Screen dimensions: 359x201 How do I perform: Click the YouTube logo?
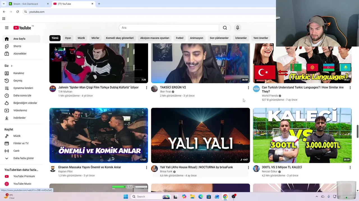click(x=22, y=28)
